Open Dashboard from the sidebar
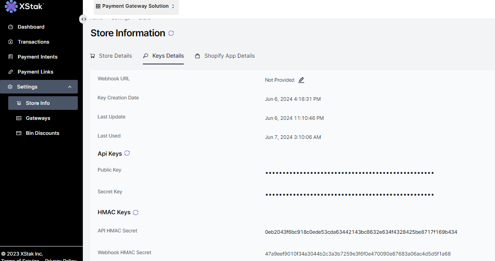Image resolution: width=495 pixels, height=261 pixels. pyautogui.click(x=30, y=27)
